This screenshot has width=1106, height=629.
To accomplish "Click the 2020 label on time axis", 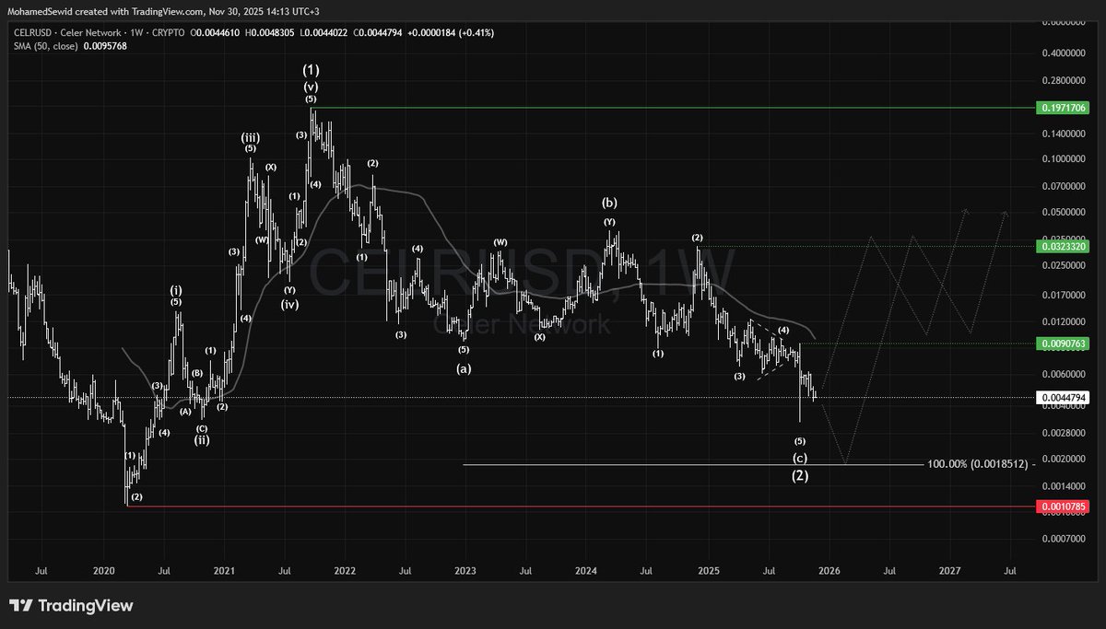I will [x=103, y=571].
